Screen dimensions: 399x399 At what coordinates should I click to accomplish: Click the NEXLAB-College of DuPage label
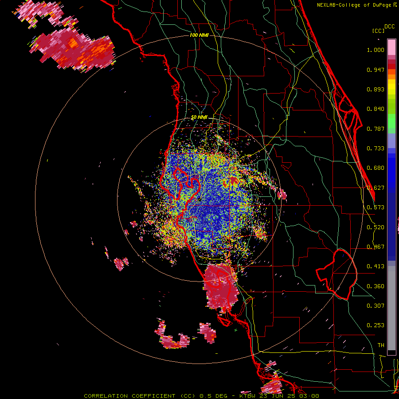355,5
